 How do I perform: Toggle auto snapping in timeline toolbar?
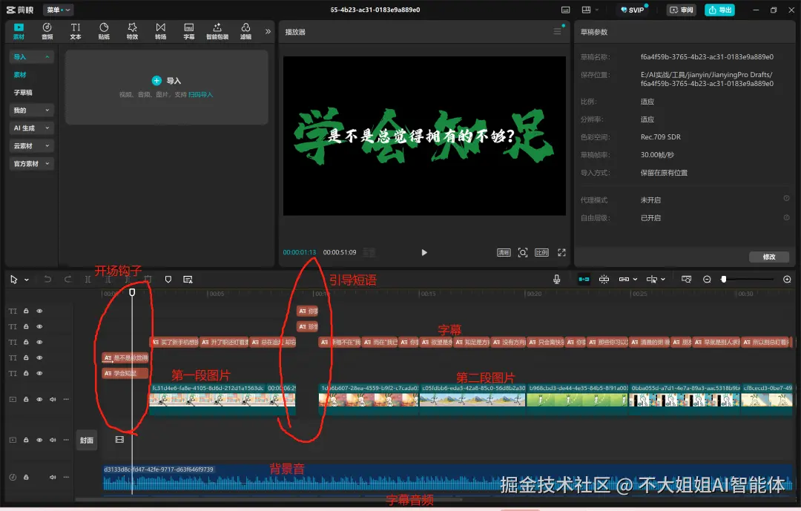point(604,279)
